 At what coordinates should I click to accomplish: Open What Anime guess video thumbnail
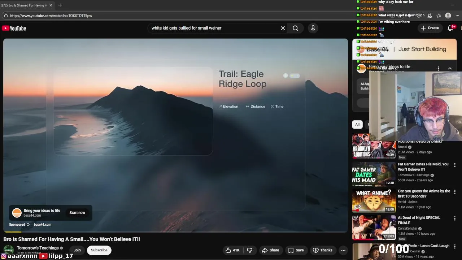coord(374,201)
